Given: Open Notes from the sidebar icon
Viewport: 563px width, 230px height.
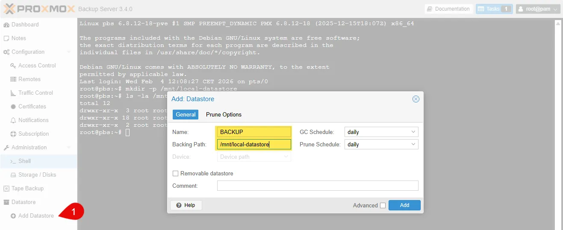Looking at the screenshot, I should click(6, 38).
